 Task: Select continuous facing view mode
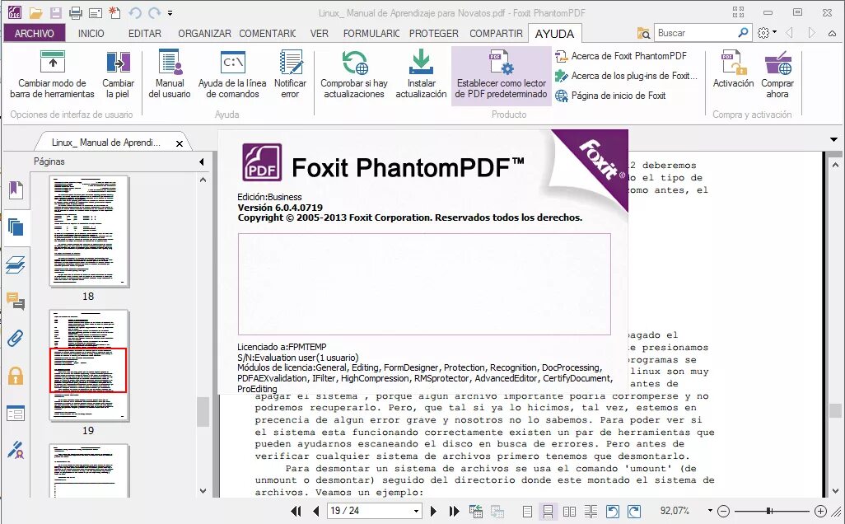591,511
